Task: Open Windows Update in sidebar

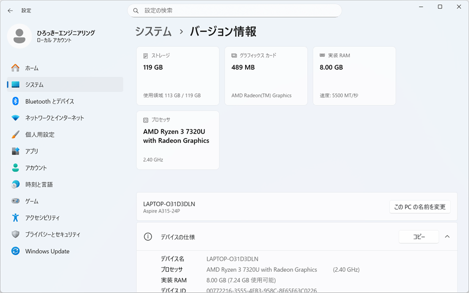Action: 47,251
